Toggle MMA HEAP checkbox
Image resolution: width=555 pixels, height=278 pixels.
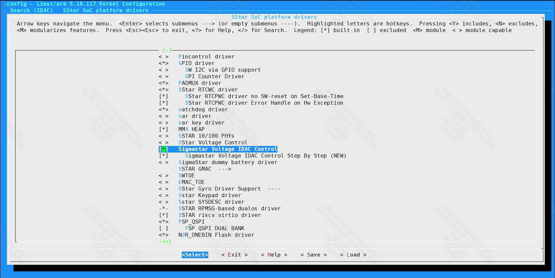164,129
